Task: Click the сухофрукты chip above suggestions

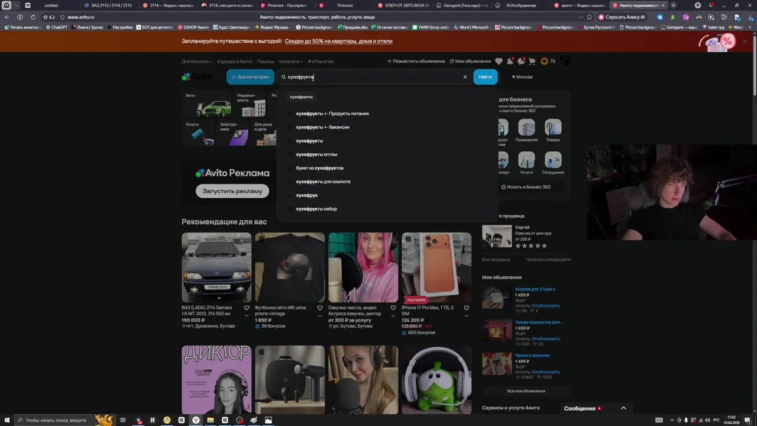Action: (x=302, y=97)
